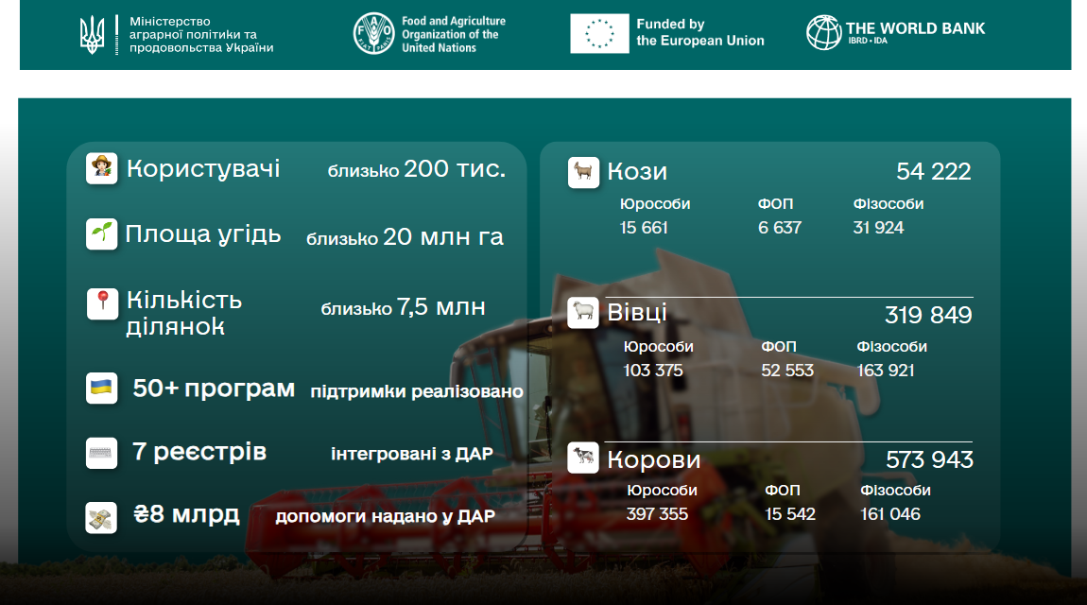Click допомоги надано у ДАР text

pyautogui.click(x=385, y=516)
